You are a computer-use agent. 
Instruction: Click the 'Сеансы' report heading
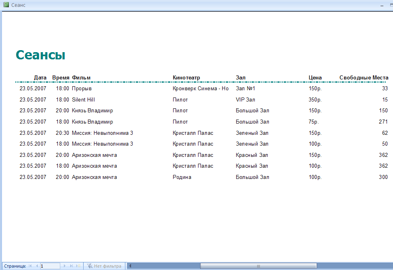[40, 55]
